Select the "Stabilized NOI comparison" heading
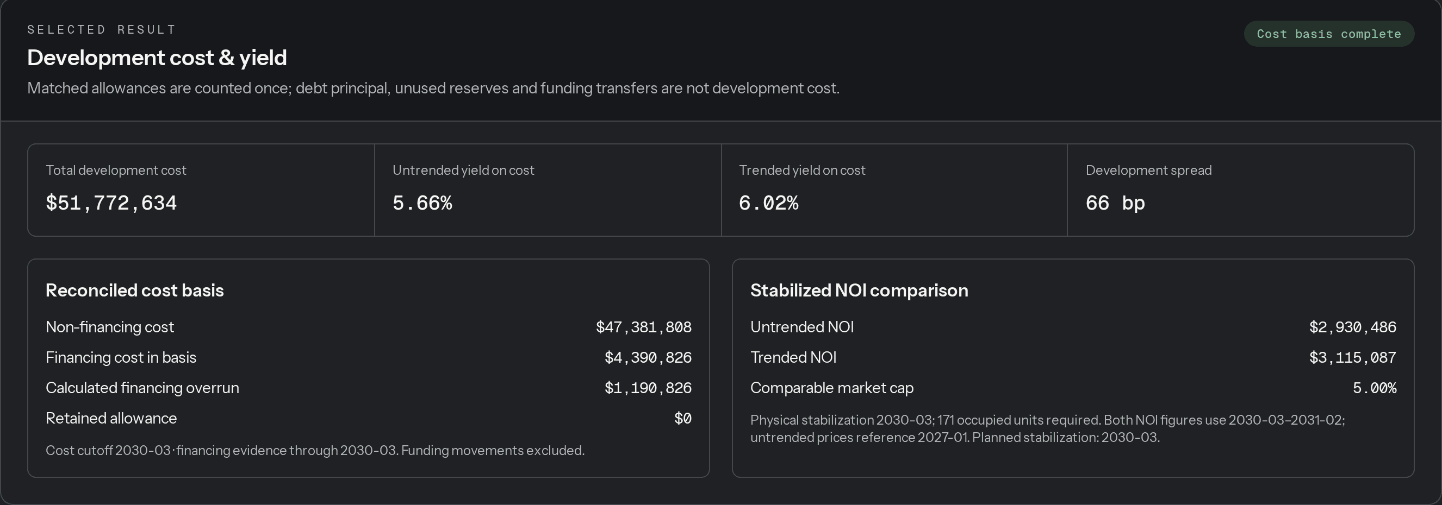Image resolution: width=1442 pixels, height=505 pixels. click(859, 291)
